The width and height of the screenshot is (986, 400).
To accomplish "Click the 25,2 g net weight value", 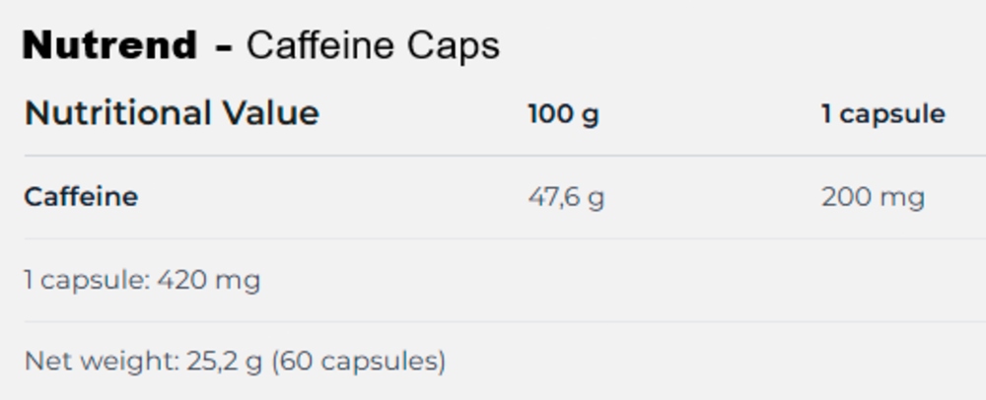I will coord(224,362).
